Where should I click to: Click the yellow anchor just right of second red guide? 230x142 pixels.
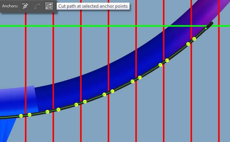58,109
